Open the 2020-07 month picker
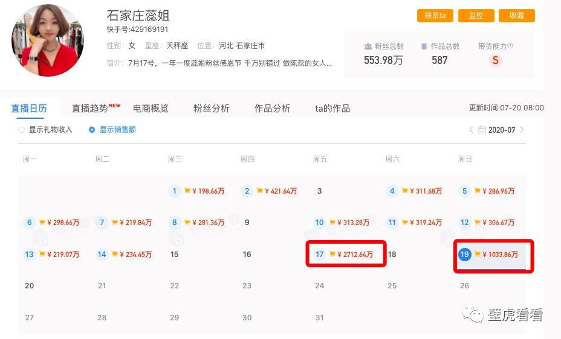 pyautogui.click(x=502, y=130)
